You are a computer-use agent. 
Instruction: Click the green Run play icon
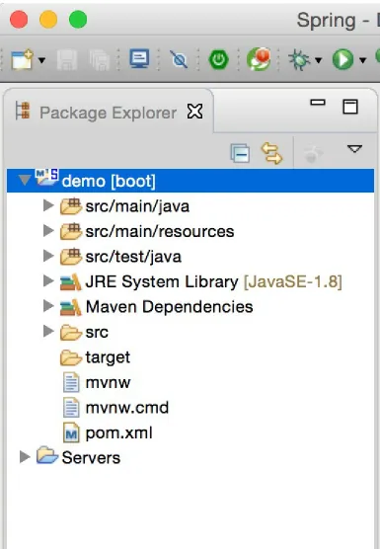[x=342, y=59]
